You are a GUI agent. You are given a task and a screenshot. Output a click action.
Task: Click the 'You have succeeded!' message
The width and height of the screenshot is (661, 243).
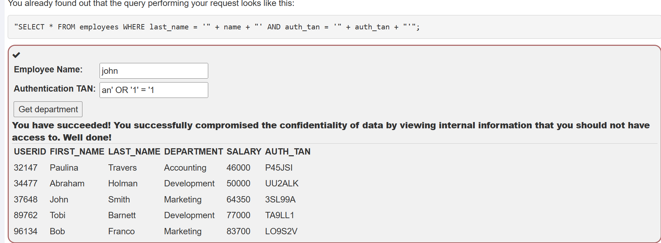click(331, 131)
